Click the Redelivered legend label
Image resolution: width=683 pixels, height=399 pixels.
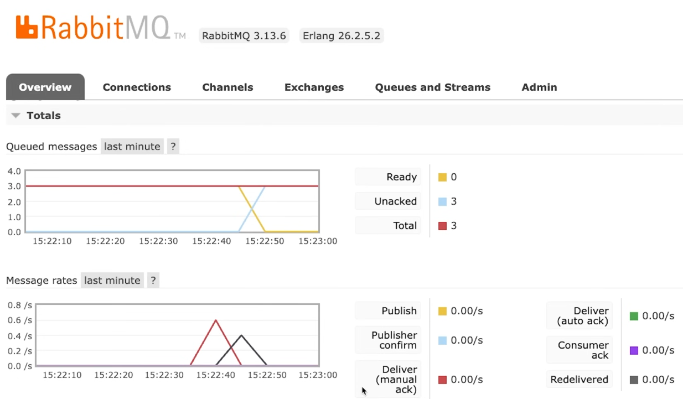pyautogui.click(x=579, y=380)
